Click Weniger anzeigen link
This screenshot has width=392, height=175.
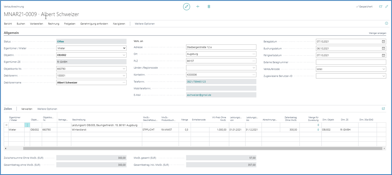click(x=377, y=33)
